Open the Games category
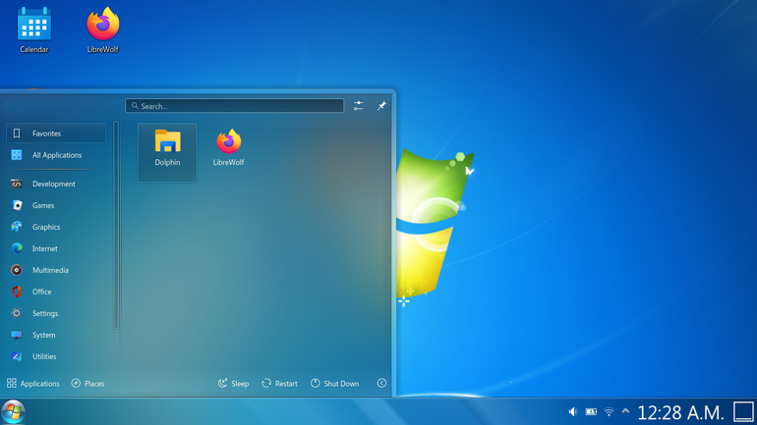 [x=56, y=205]
